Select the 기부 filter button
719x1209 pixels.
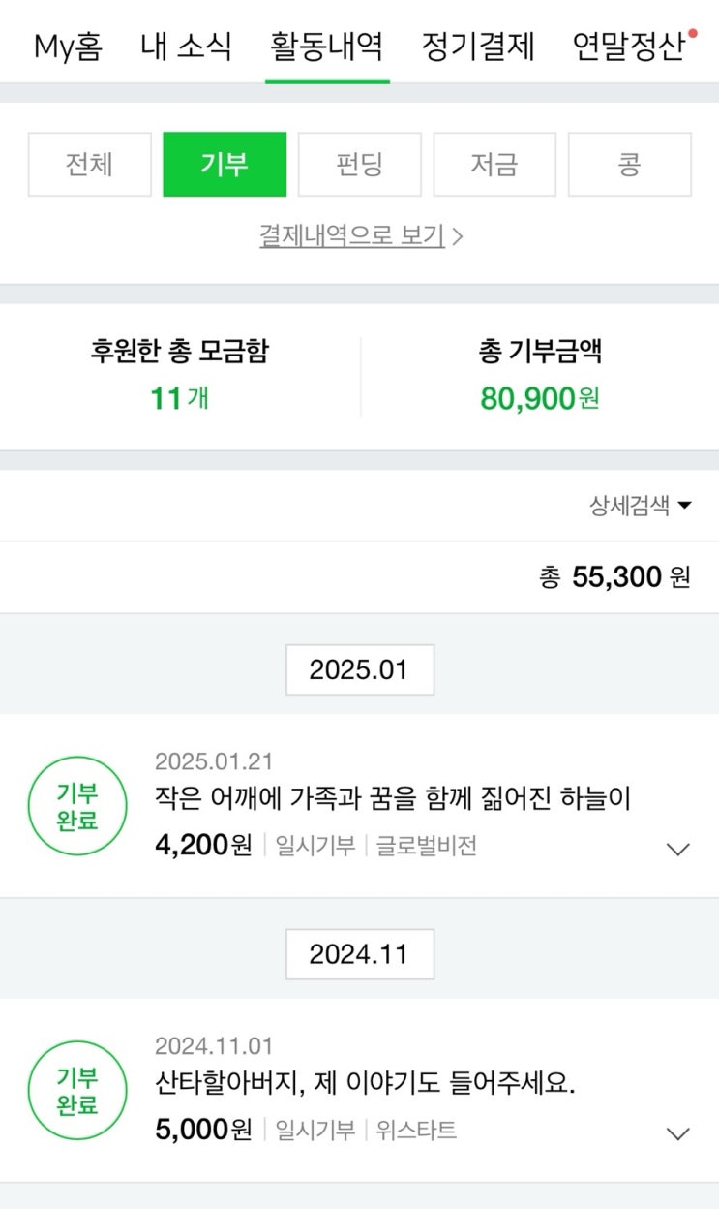225,165
